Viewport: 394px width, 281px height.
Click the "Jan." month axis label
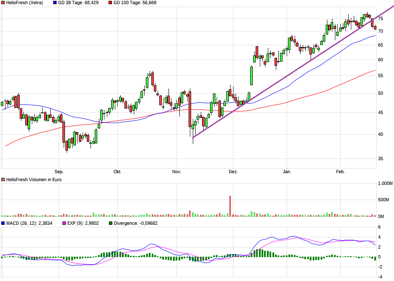(x=287, y=172)
